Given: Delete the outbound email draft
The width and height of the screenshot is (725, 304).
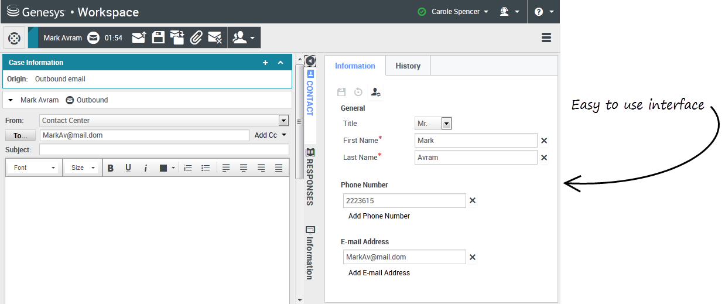Looking at the screenshot, I should pos(215,37).
